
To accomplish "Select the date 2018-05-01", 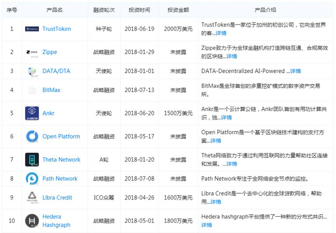I will [139, 221].
